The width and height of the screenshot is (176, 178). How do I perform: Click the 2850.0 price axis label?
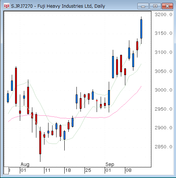point(164,147)
